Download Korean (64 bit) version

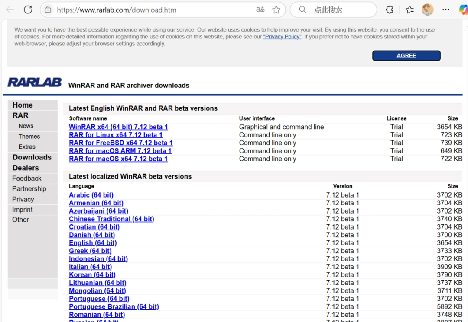92,275
